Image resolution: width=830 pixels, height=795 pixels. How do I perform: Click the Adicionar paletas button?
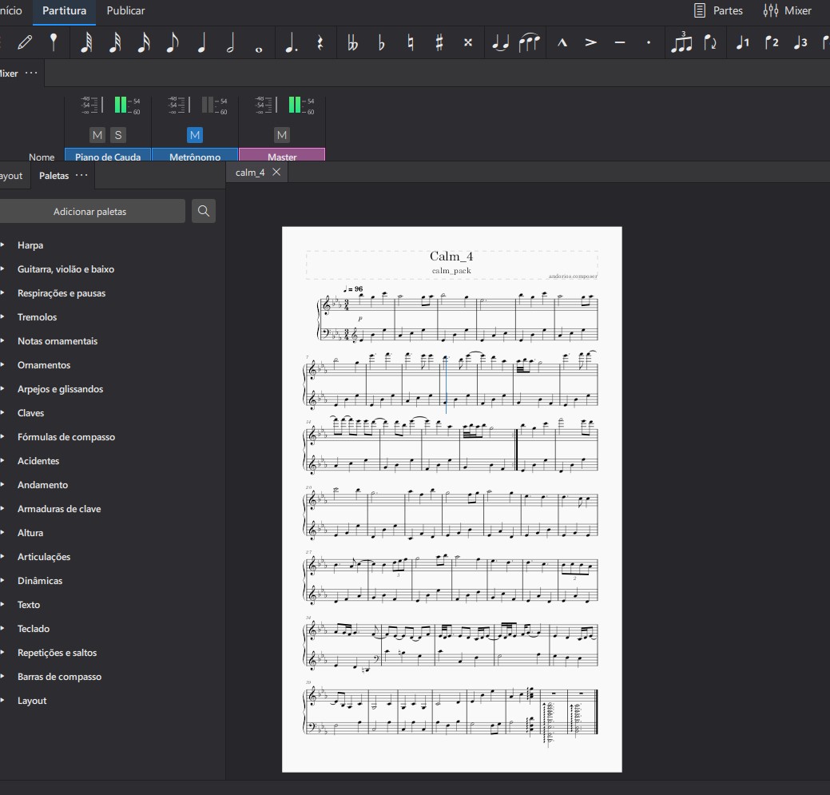[89, 211]
